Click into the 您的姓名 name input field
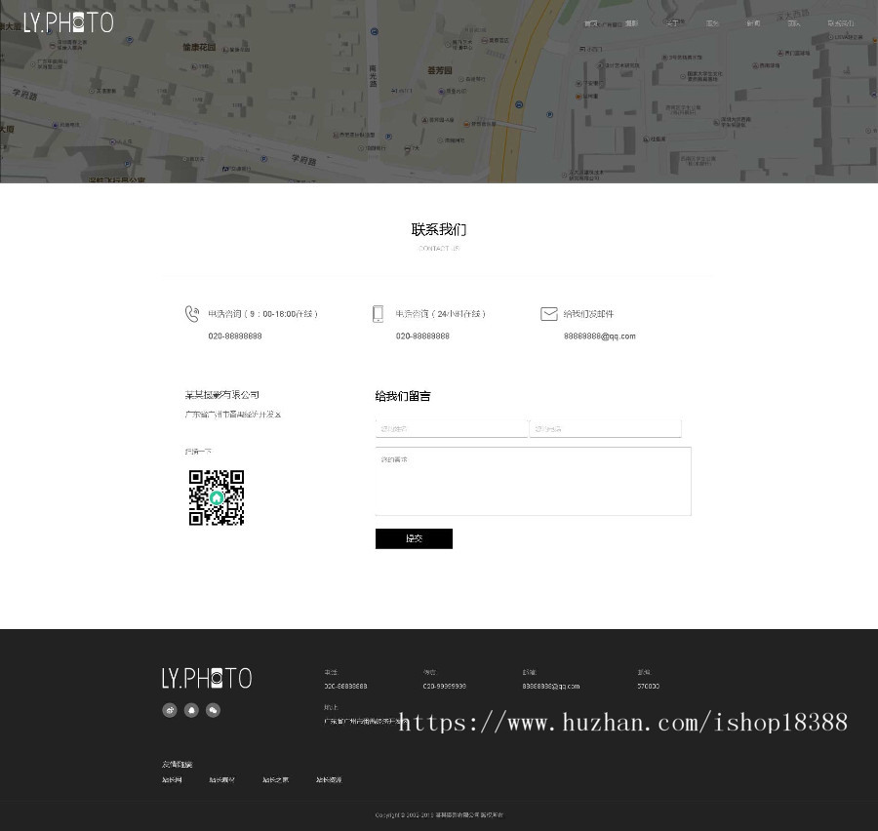The image size is (878, 831). (x=452, y=427)
